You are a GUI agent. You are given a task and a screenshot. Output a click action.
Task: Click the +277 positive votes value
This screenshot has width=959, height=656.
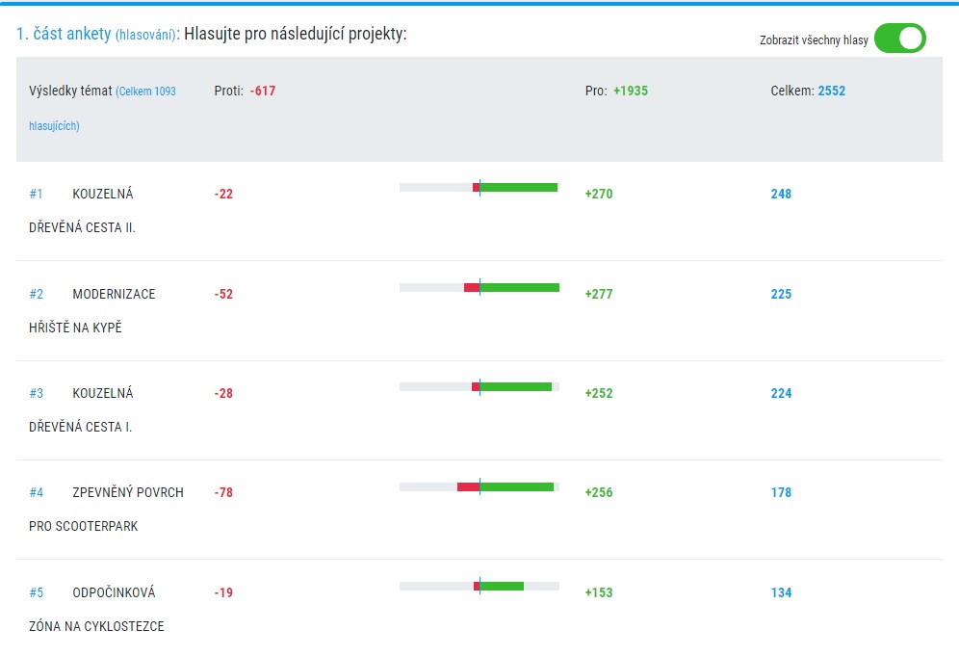599,294
